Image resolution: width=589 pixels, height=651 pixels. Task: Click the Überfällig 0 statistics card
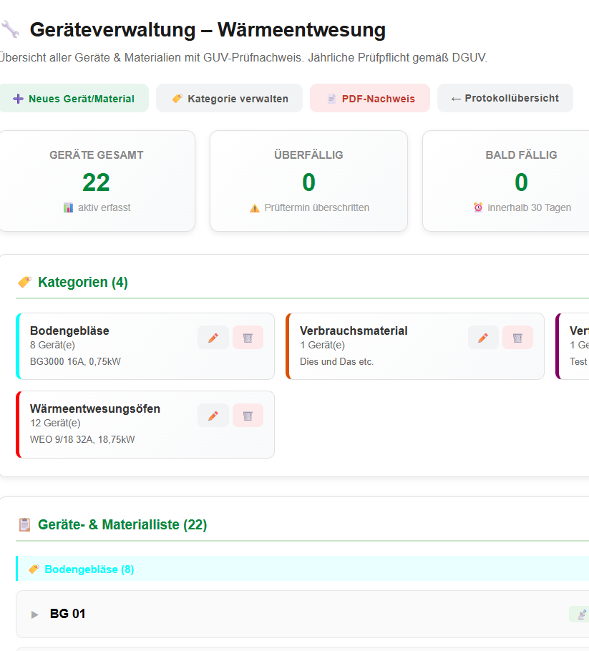click(x=308, y=181)
